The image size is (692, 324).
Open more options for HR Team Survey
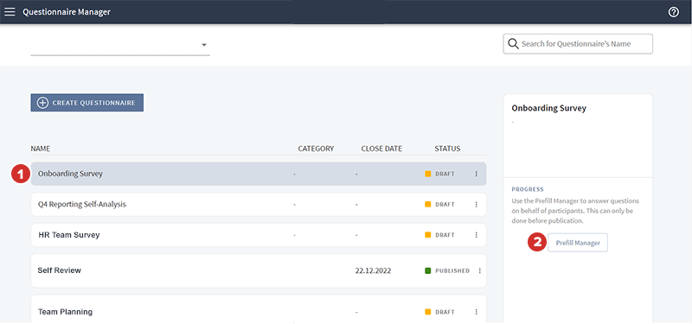coord(477,235)
